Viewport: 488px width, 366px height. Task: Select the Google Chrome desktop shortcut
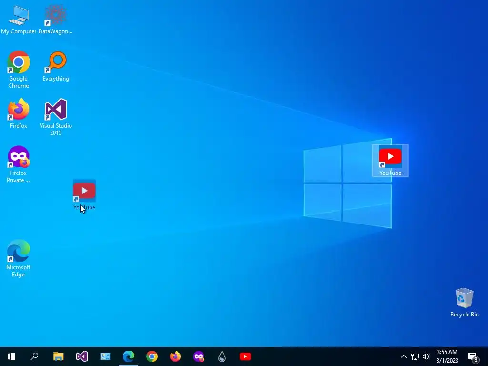[x=19, y=70]
